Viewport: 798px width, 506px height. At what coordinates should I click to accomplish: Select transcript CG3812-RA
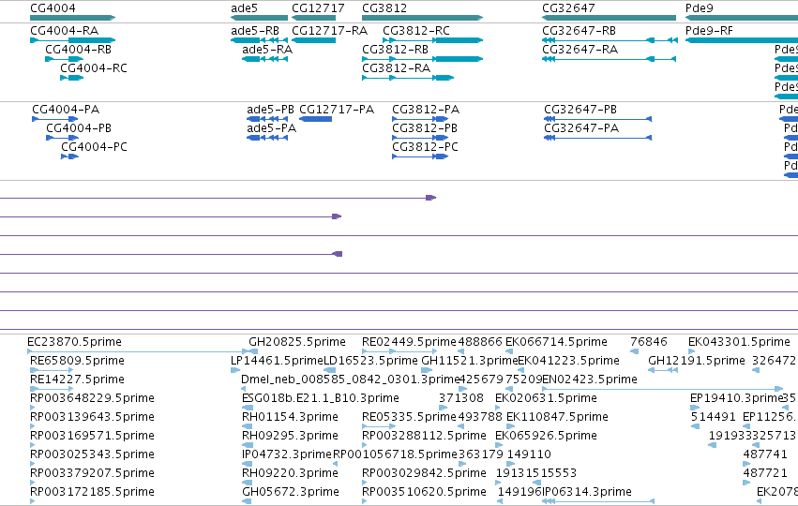(x=396, y=68)
